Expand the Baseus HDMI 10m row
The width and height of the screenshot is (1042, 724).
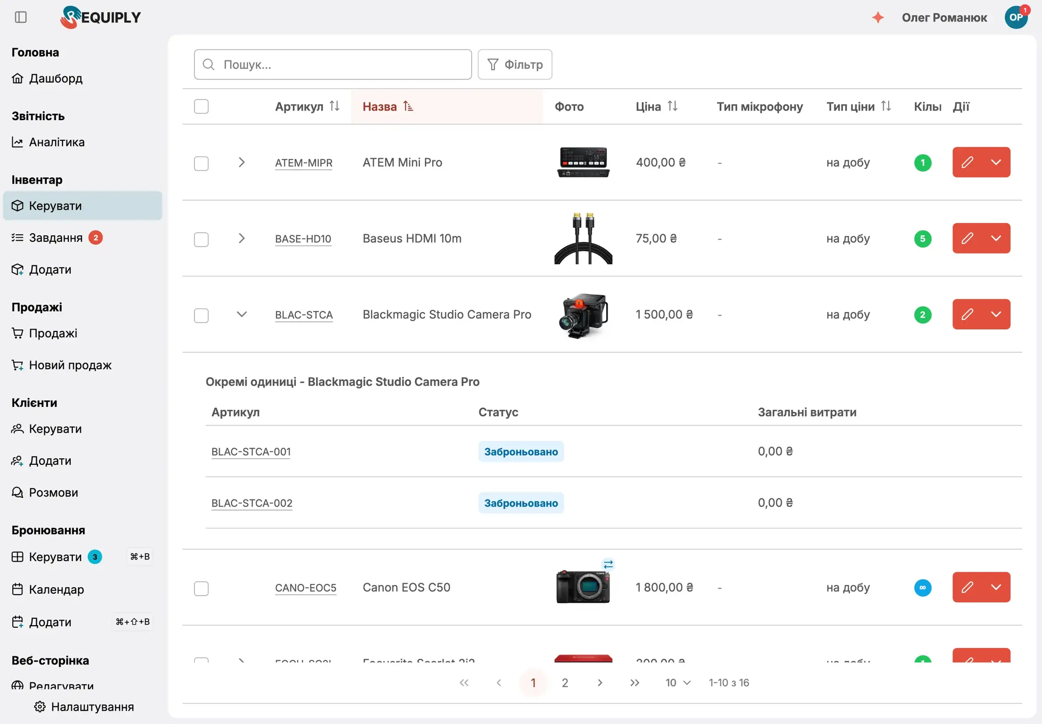(x=242, y=238)
